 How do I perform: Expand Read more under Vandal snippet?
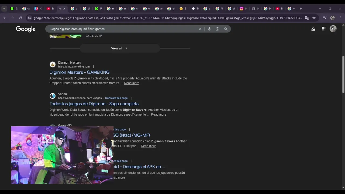158,115
